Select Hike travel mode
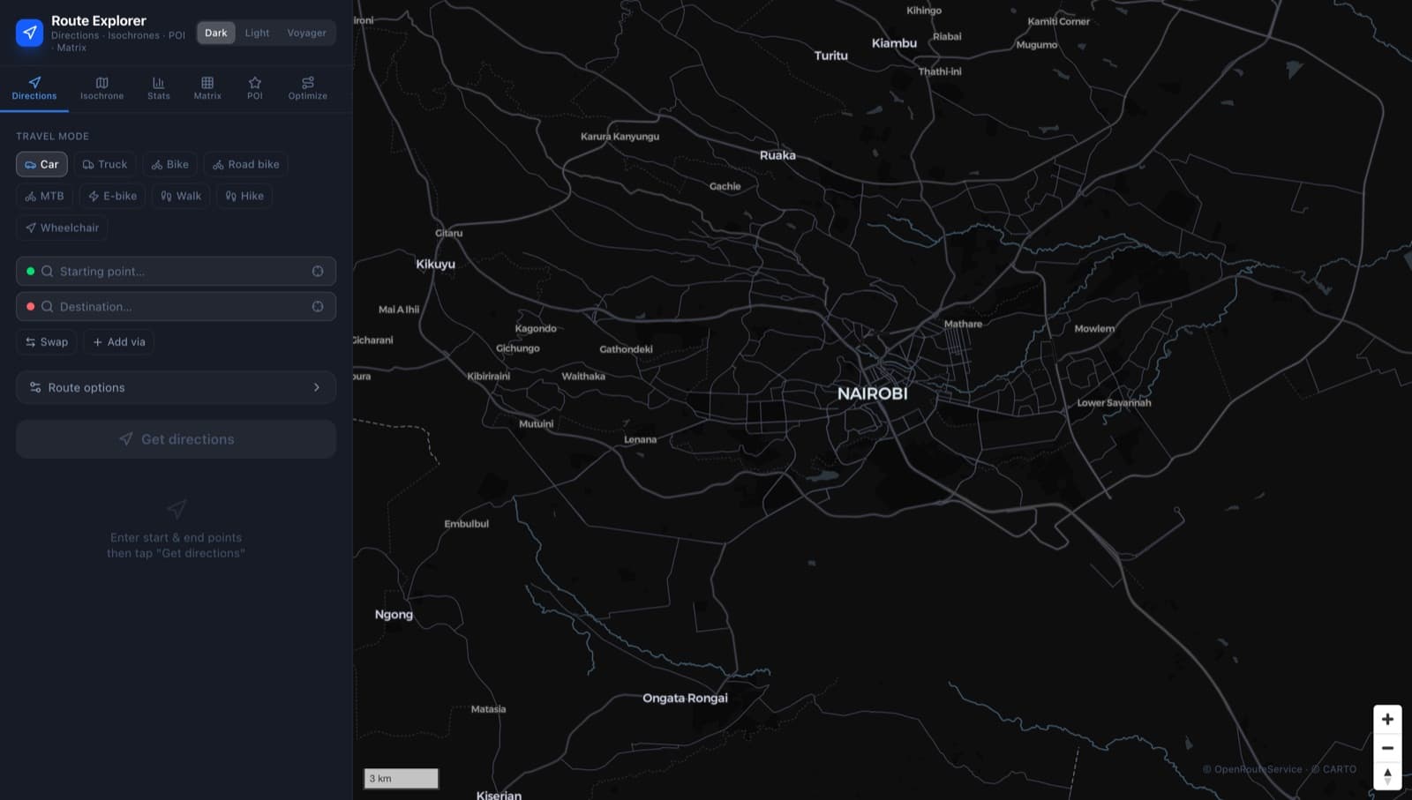This screenshot has height=800, width=1412. tap(244, 196)
